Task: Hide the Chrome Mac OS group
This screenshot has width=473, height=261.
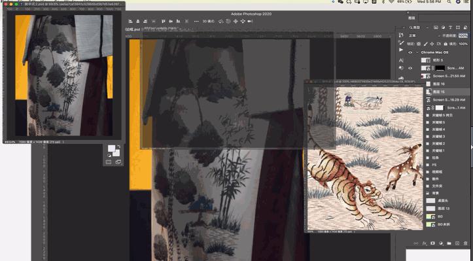Action: tap(410, 52)
